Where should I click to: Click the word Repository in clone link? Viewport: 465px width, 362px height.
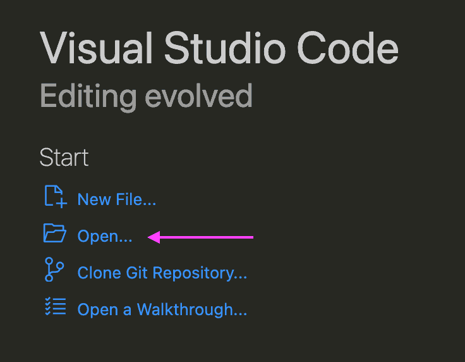pyautogui.click(x=200, y=273)
